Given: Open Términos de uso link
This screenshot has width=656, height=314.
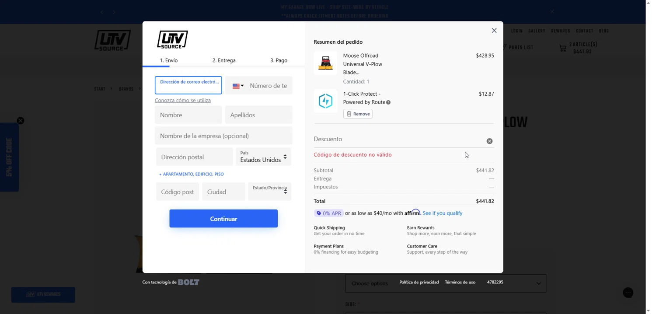Looking at the screenshot, I should point(460,283).
